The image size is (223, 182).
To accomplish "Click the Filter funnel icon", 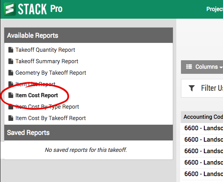I will tap(192, 88).
